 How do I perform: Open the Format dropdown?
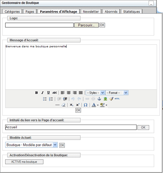point(117,93)
